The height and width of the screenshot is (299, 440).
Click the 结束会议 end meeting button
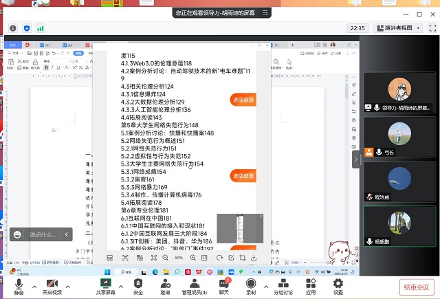click(x=417, y=287)
